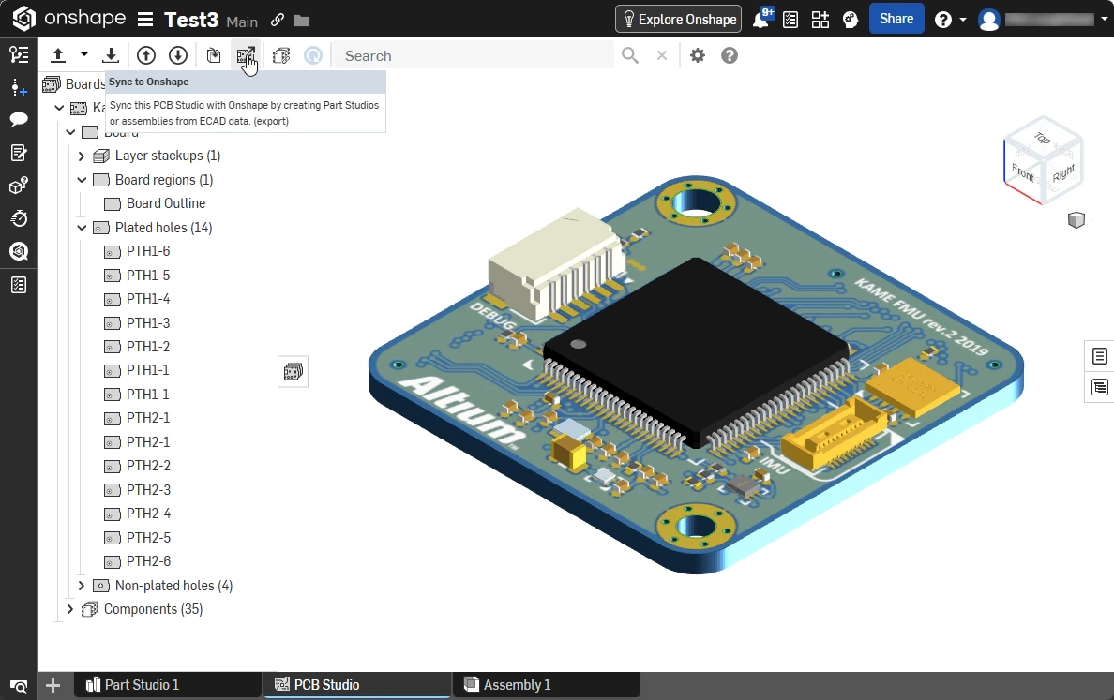This screenshot has width=1114, height=700.
Task: Expand Layer stackups (1)
Action: (x=81, y=156)
